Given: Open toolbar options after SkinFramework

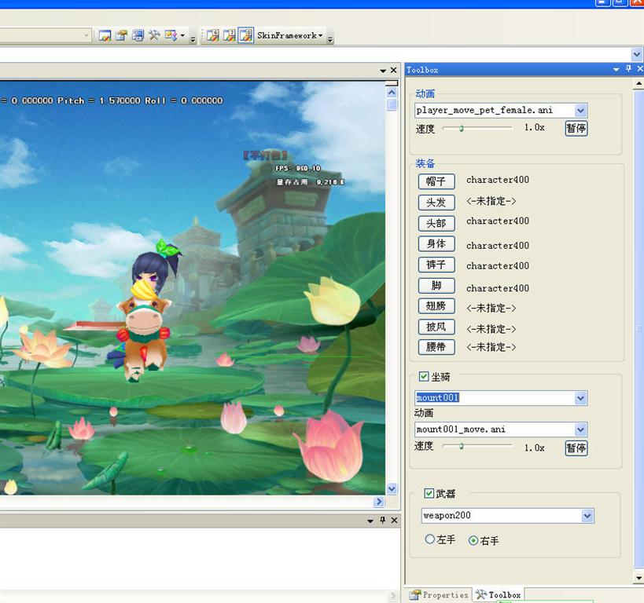Looking at the screenshot, I should 329,39.
